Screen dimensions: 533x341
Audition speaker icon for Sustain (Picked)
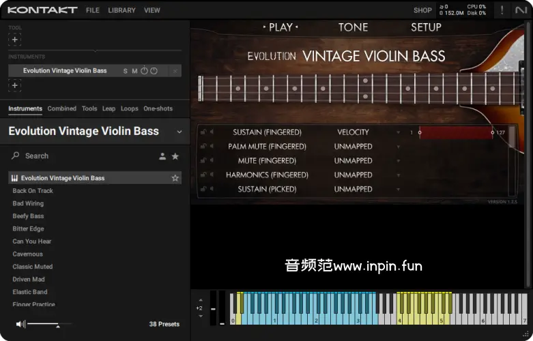[x=212, y=189]
